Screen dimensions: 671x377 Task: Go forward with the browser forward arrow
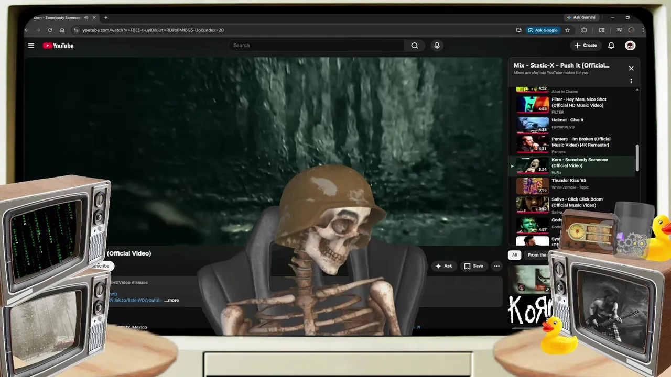point(38,30)
